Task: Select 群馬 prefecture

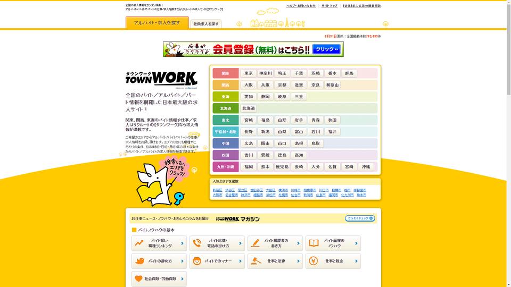Action: (x=349, y=73)
